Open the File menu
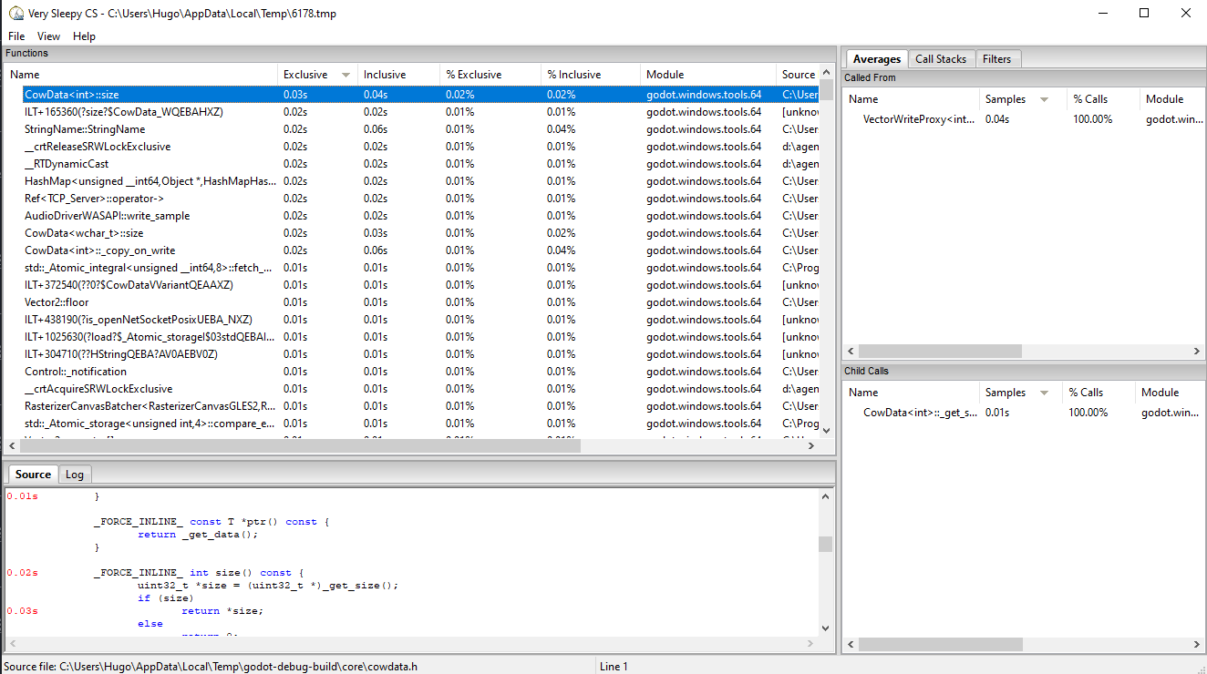The width and height of the screenshot is (1207, 674). (15, 36)
